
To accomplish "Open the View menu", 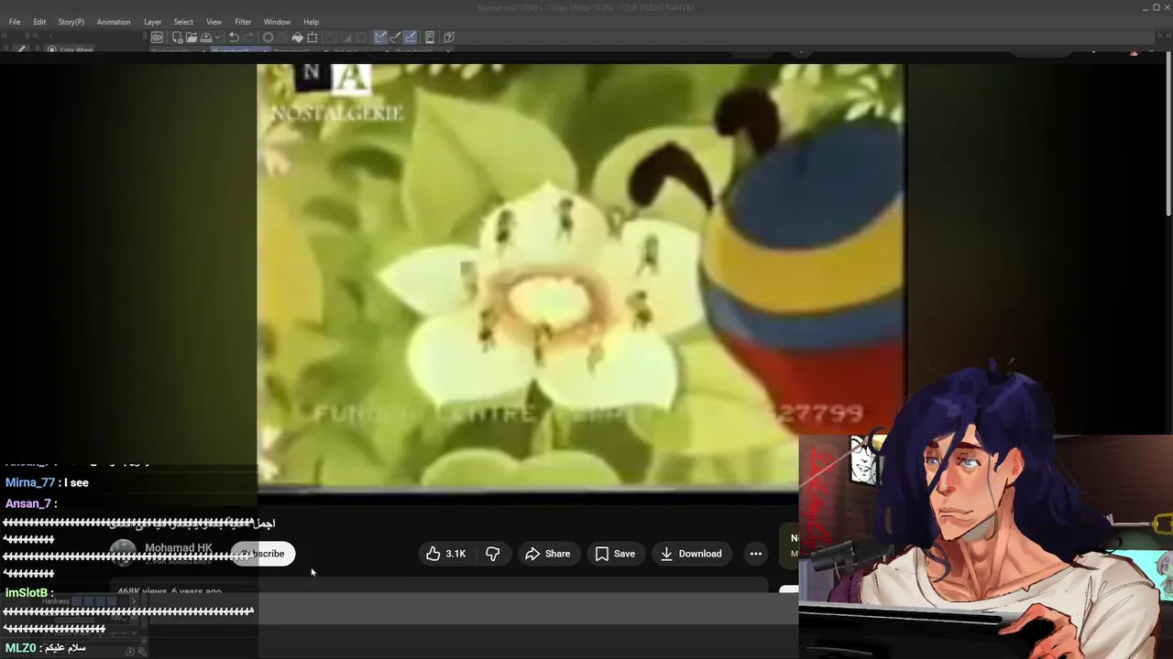I will point(214,22).
